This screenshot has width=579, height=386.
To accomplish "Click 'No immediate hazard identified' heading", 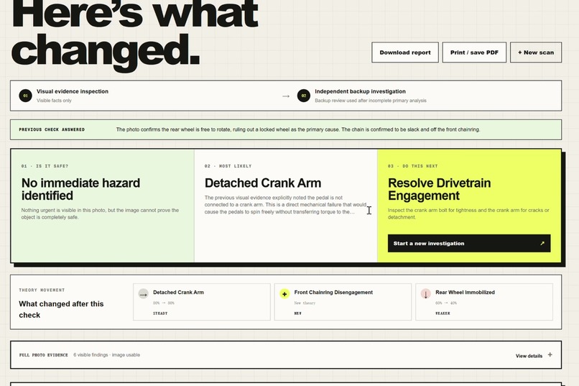I will coord(80,189).
